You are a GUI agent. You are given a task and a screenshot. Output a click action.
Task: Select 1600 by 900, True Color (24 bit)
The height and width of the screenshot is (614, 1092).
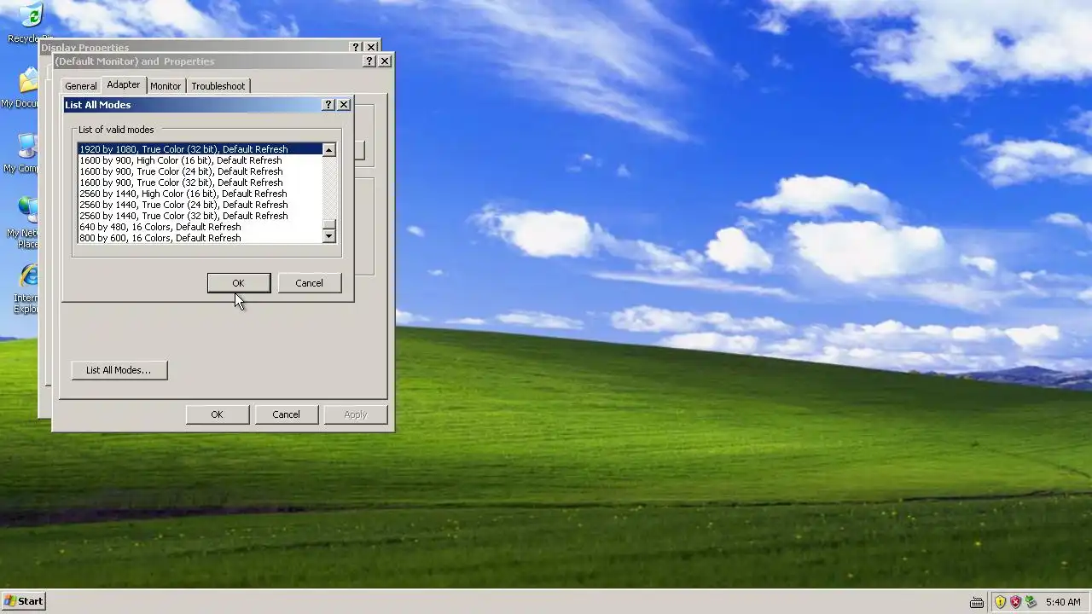click(200, 171)
